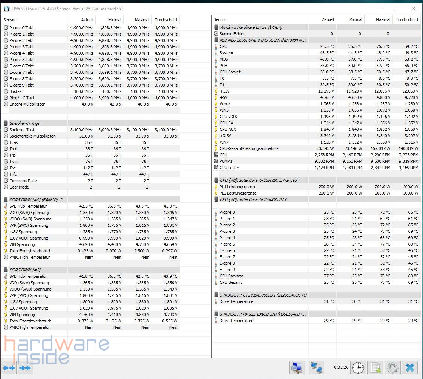This screenshot has width=423, height=379.
Task: Click the Durchschnitt column header on right panel
Action: point(407,19)
